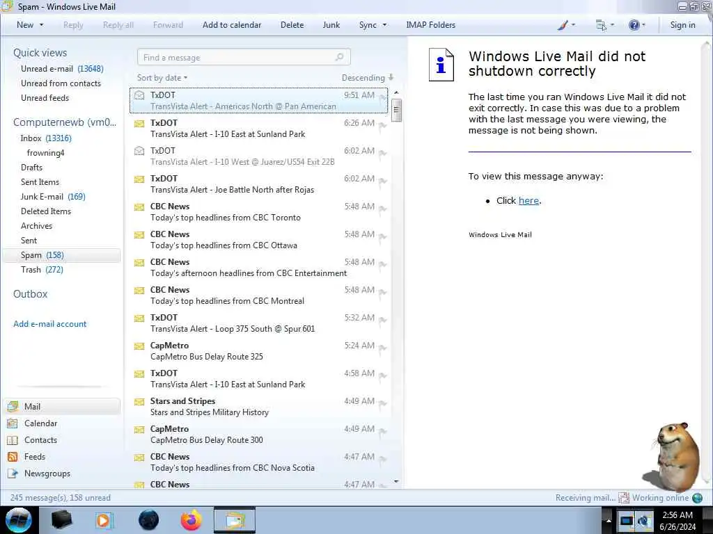Open the Windows Start orb
The width and height of the screenshot is (713, 534).
[18, 520]
